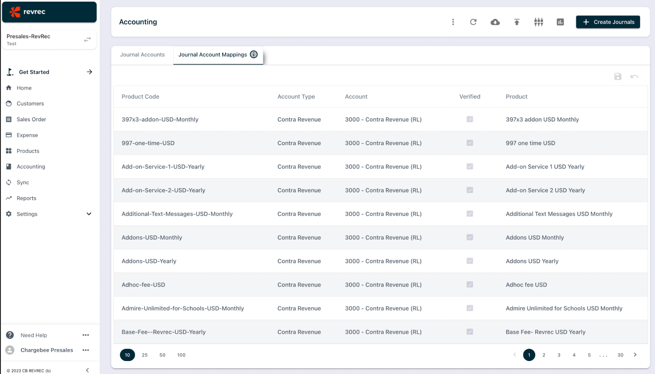Screen dimensions: 655x374
Task: Undo changes using the undo arrow icon
Action: pyautogui.click(x=634, y=76)
